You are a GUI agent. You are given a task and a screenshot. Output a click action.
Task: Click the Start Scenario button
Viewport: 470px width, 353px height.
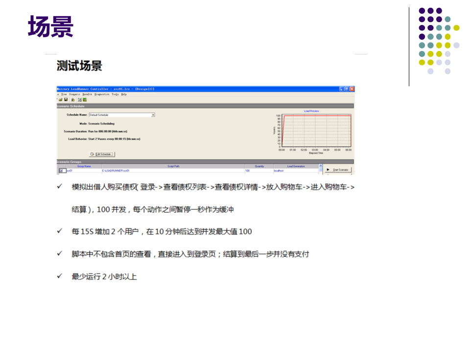[x=338, y=170]
